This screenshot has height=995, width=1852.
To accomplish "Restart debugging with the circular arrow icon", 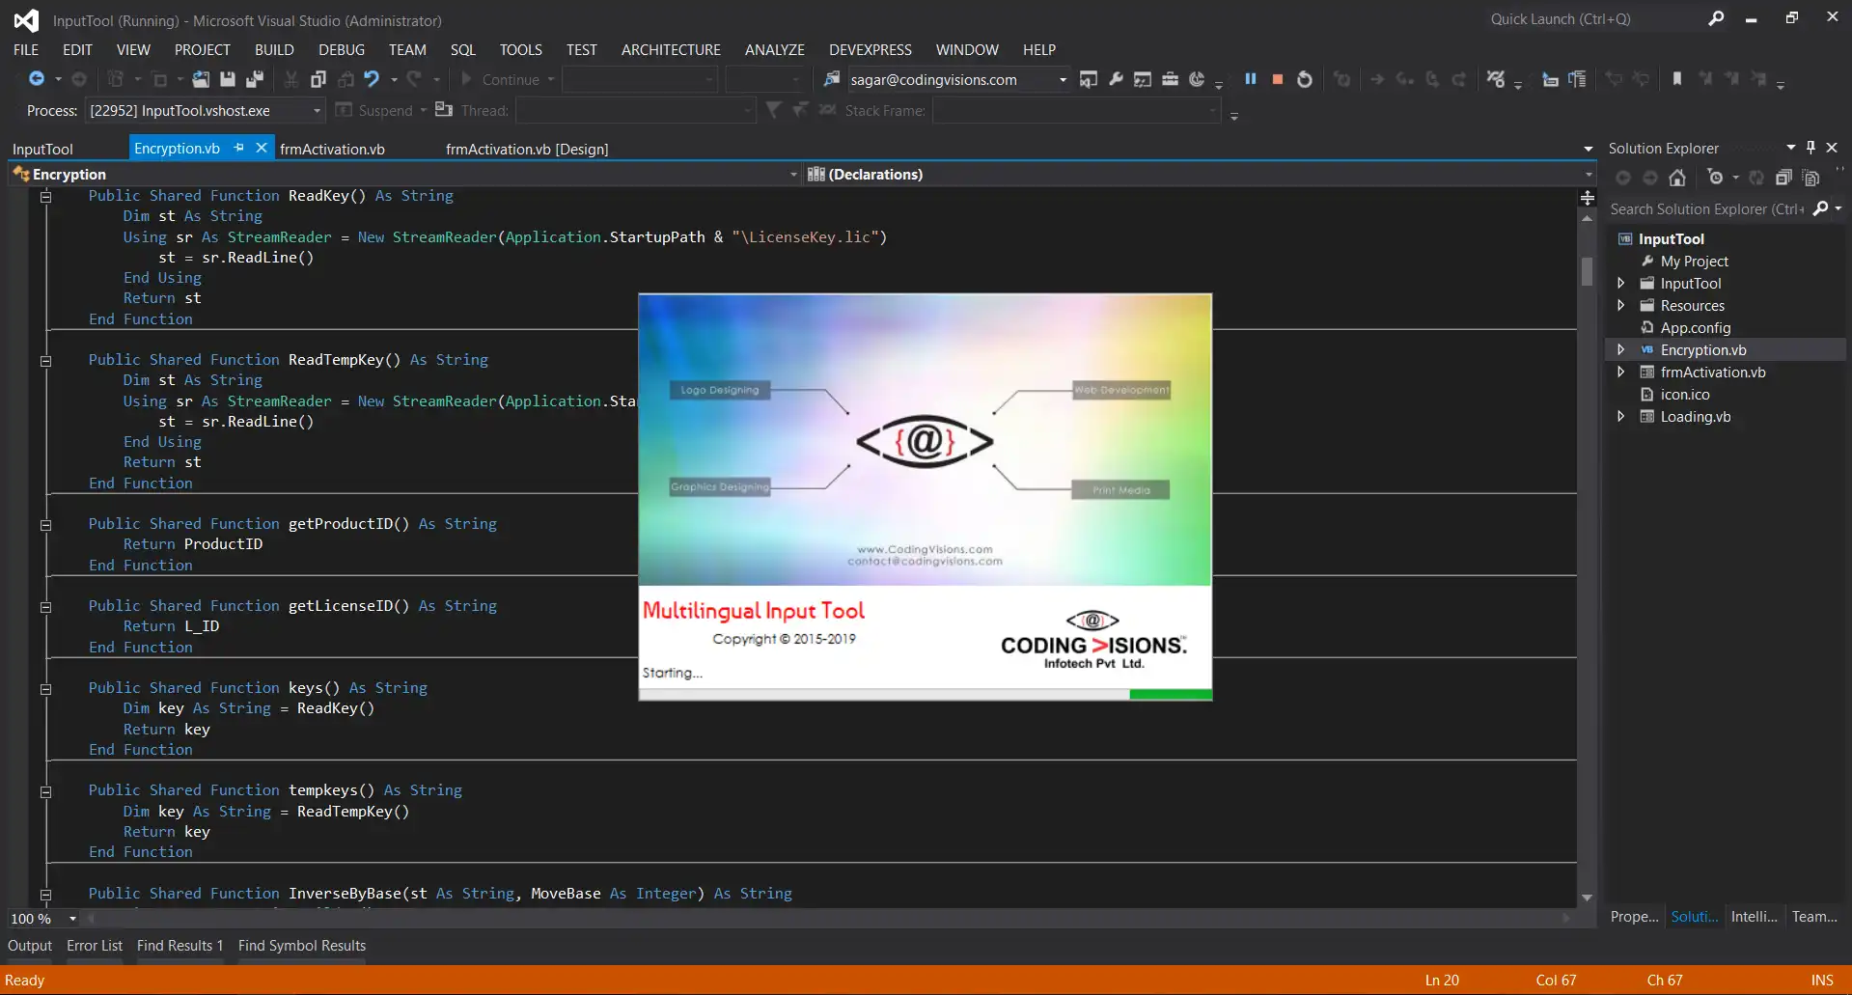I will coord(1305,79).
